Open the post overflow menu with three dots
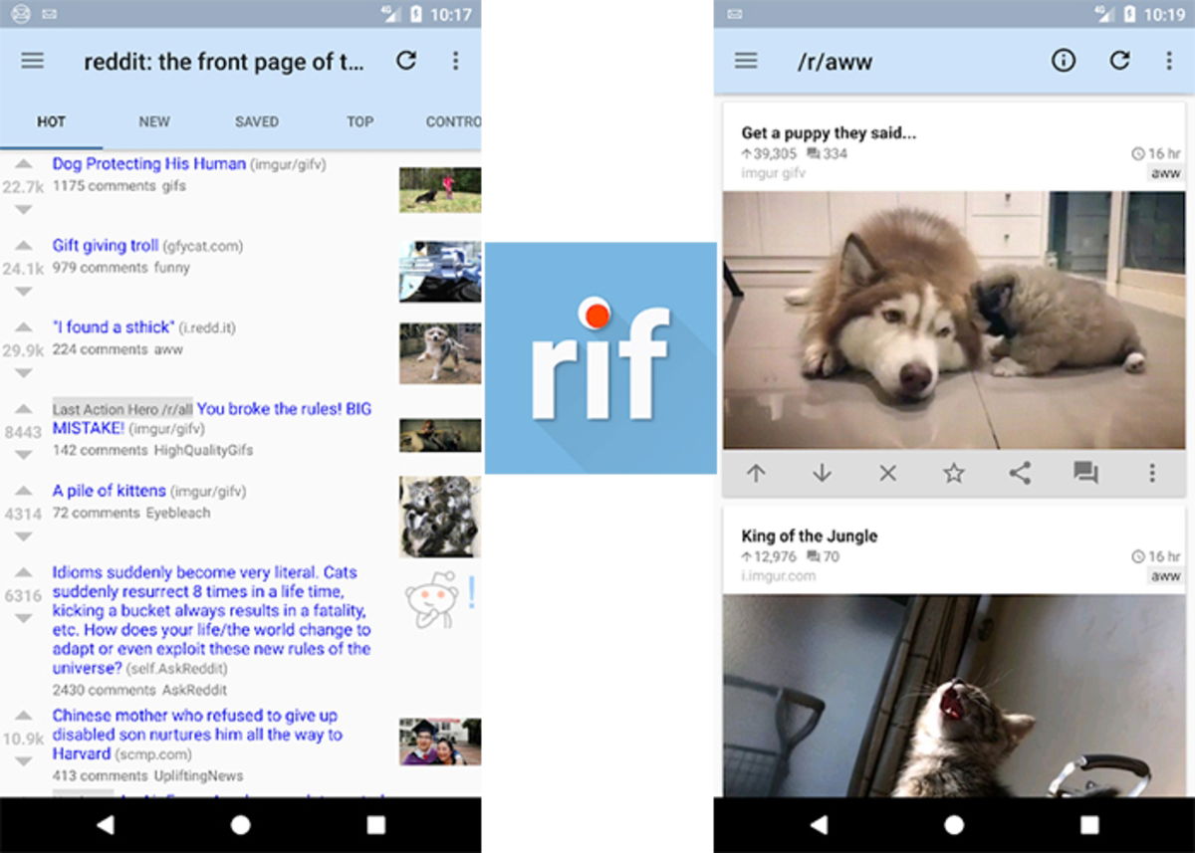Screen dimensions: 1195x853 coord(1150,474)
